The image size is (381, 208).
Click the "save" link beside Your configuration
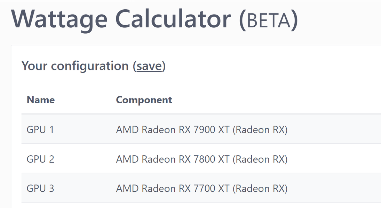coord(149,66)
